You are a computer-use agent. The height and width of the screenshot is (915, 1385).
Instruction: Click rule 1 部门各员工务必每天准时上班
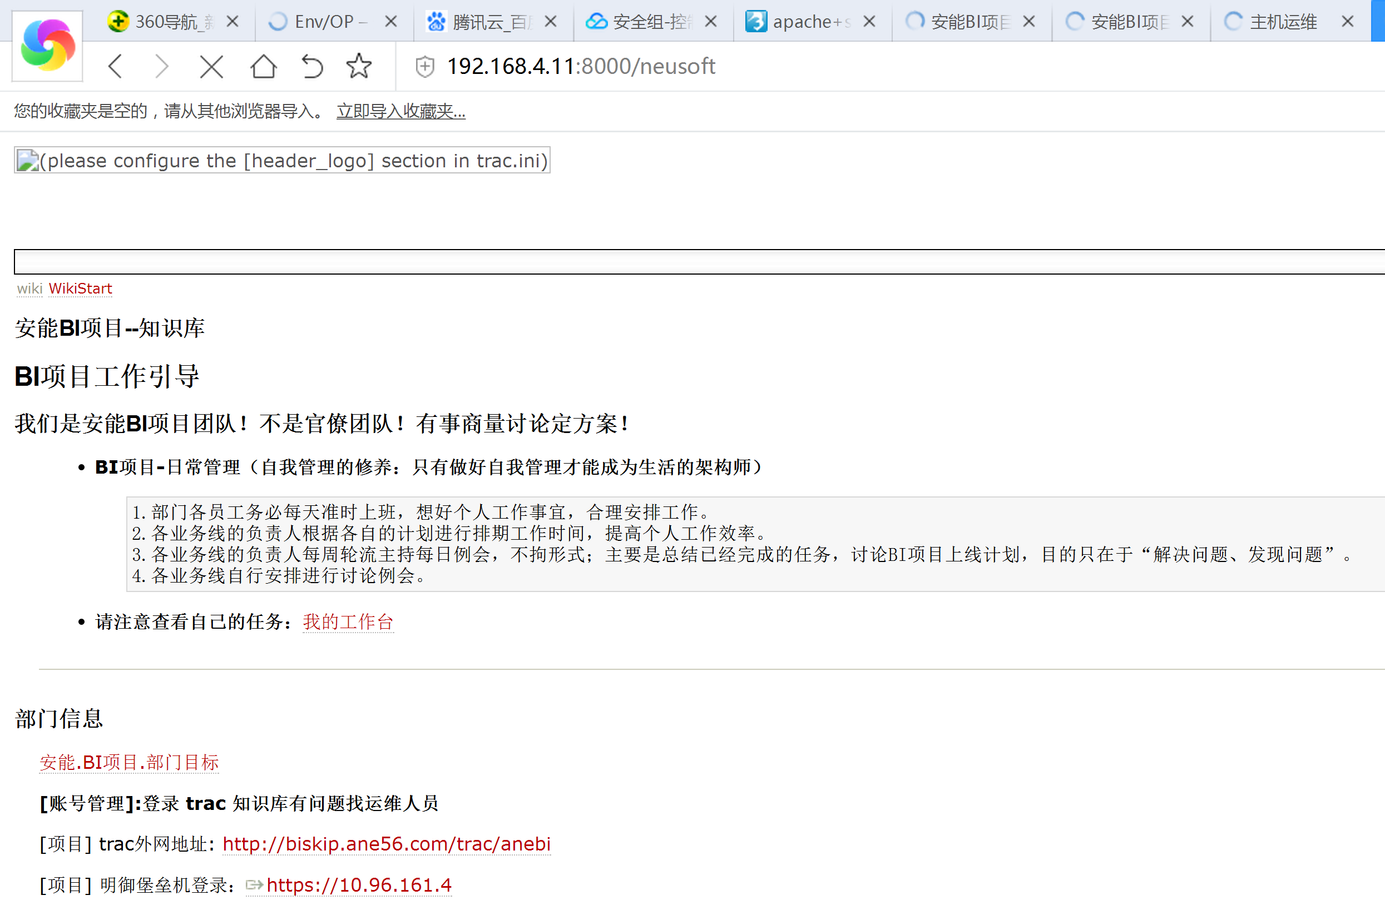click(x=422, y=512)
